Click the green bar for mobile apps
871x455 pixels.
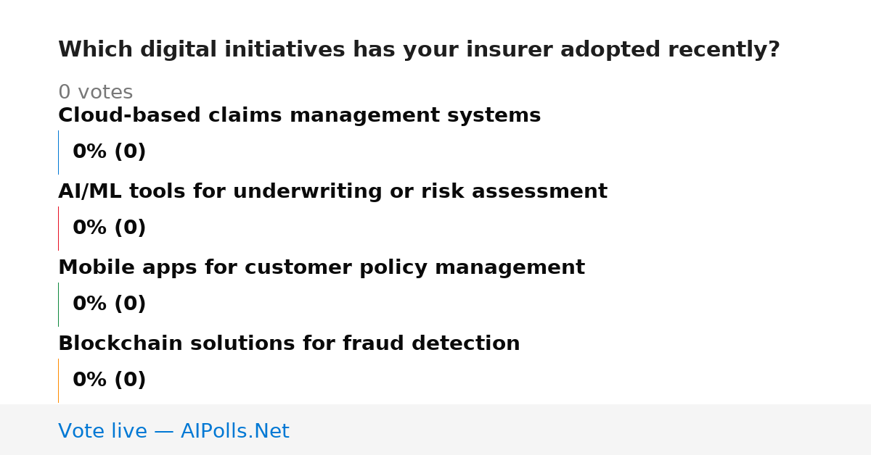(59, 304)
